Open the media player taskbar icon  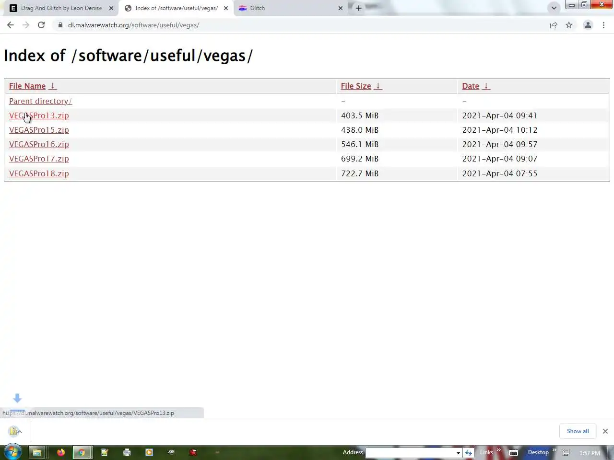(149, 452)
